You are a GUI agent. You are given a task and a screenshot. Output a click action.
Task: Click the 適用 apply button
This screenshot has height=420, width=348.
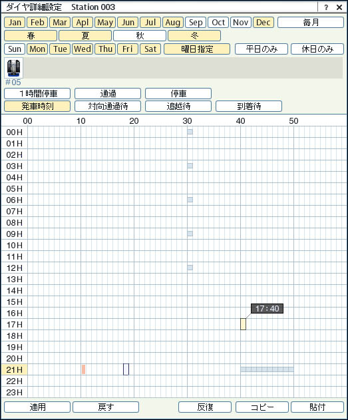coord(37,407)
